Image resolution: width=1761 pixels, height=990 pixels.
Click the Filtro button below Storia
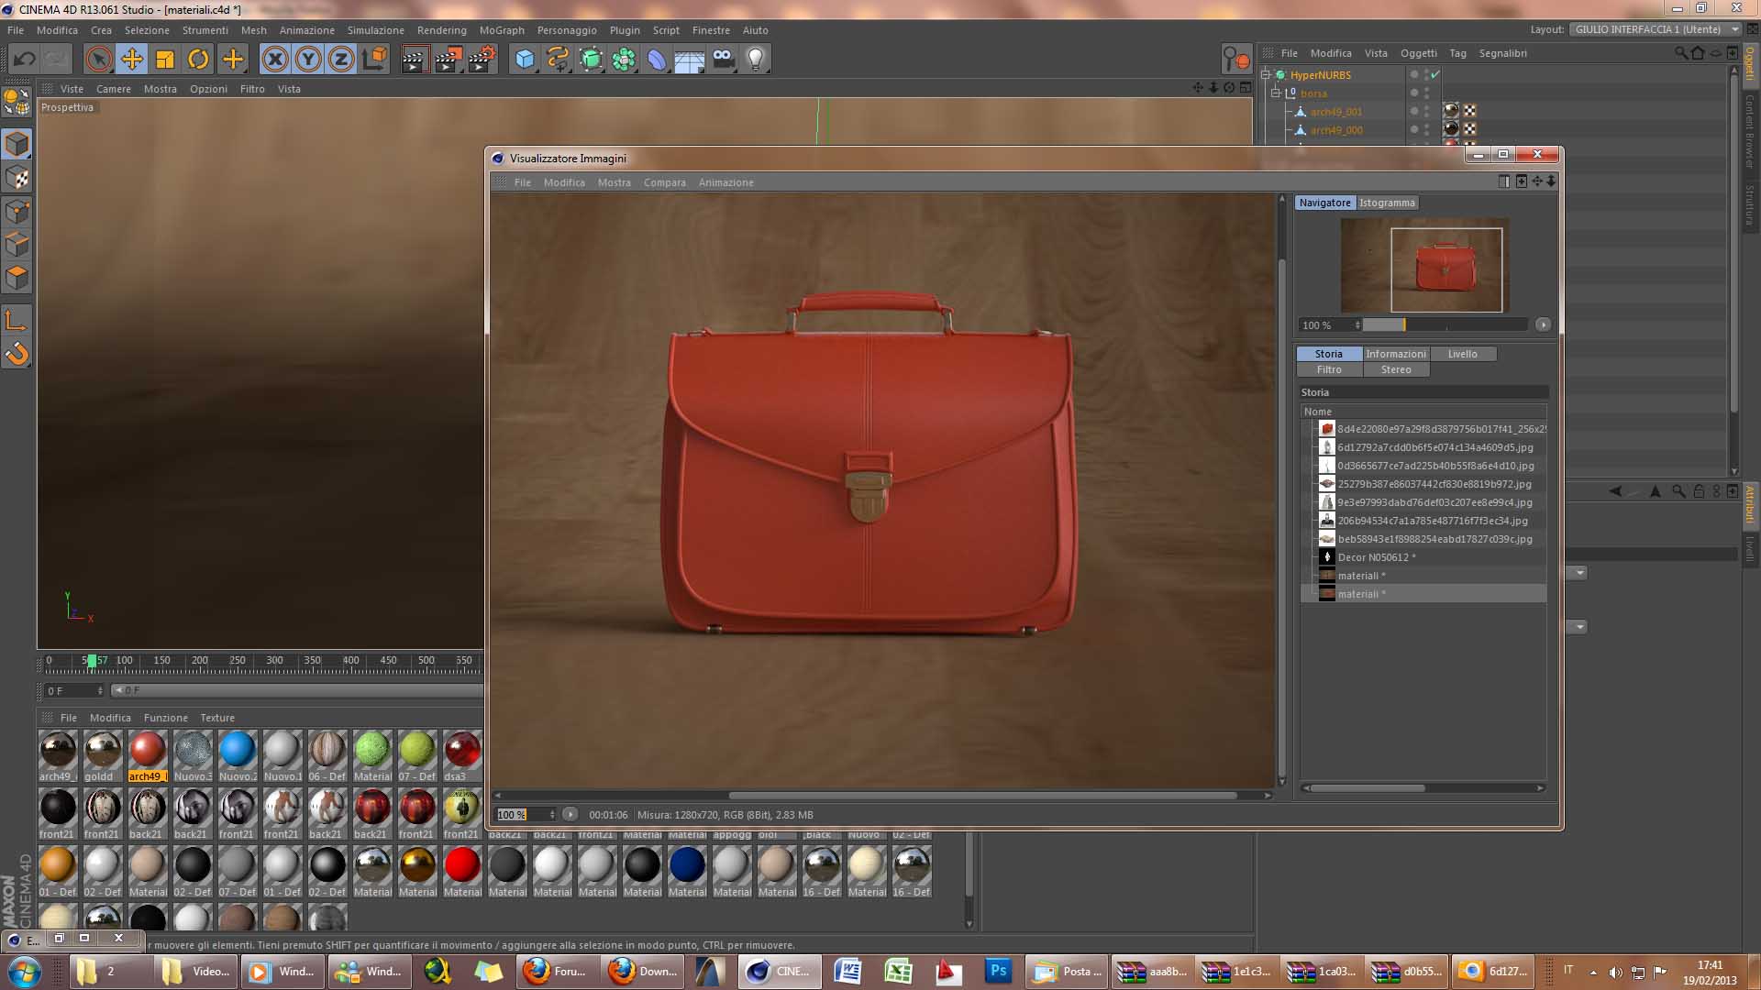1329,369
